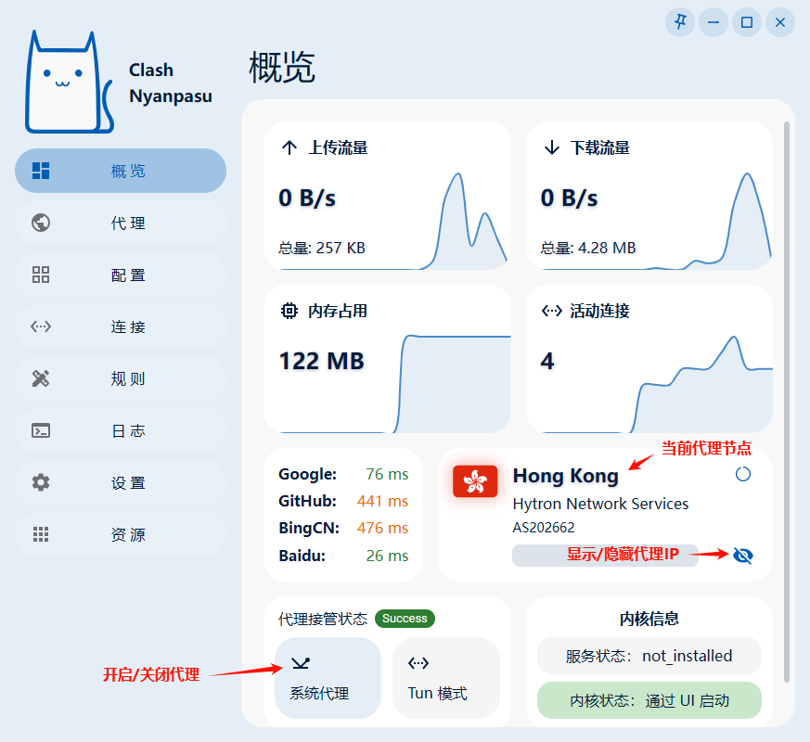Click the globe icon for 代理
The image size is (810, 742).
[x=41, y=223]
